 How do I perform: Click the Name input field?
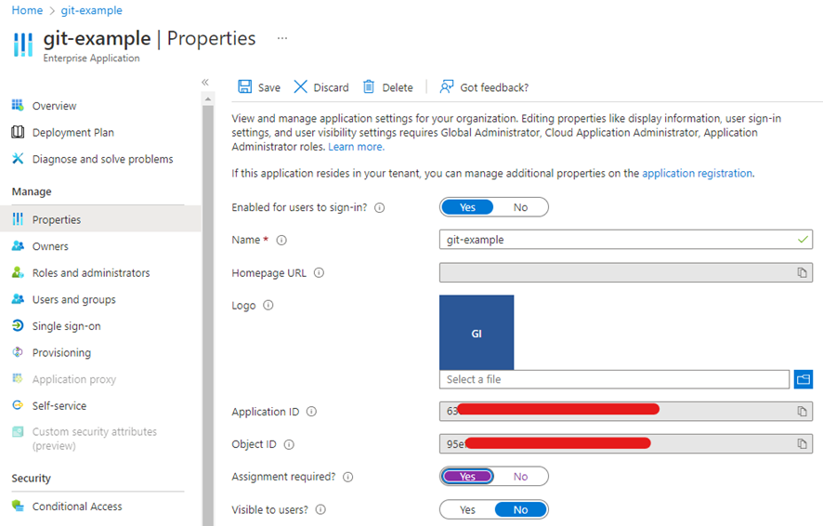(x=626, y=240)
